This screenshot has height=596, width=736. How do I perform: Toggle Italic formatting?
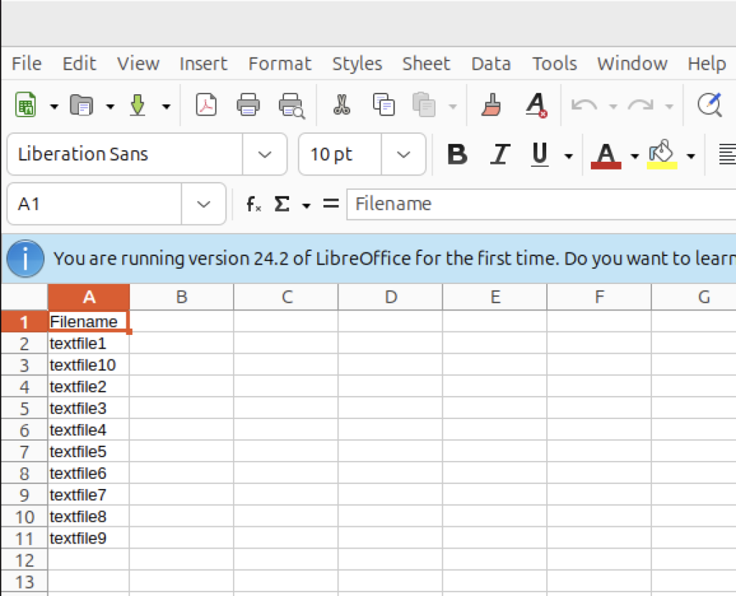point(500,154)
